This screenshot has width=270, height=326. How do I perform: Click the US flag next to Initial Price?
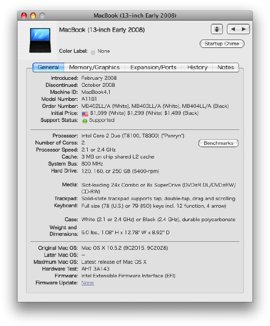85,114
